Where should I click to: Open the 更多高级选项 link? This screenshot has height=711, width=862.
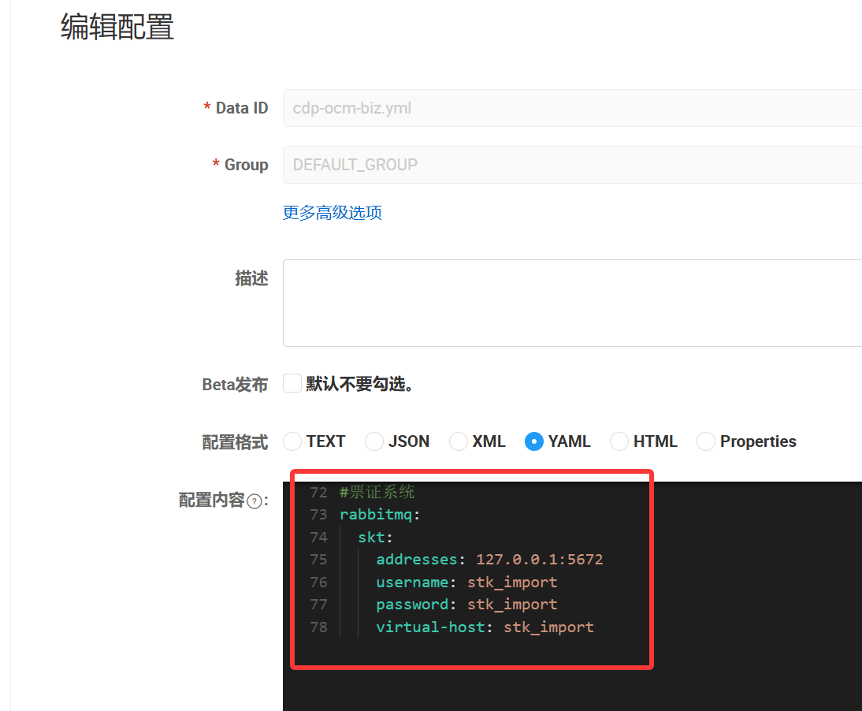point(332,213)
